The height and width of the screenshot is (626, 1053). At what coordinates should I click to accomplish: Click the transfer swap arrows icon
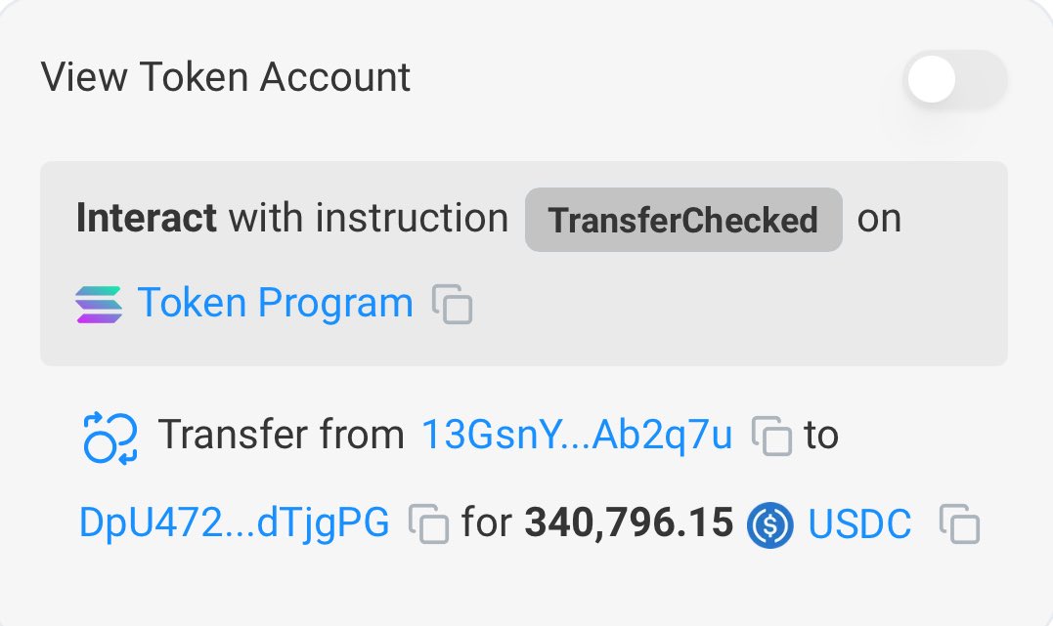coord(110,438)
